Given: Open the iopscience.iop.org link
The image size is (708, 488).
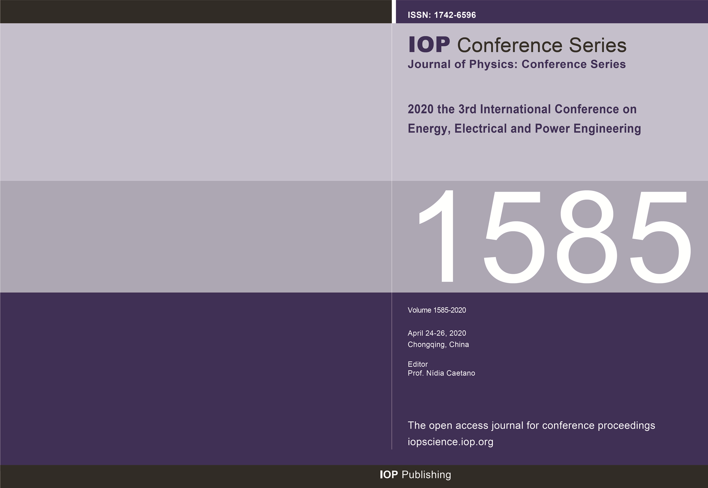Looking at the screenshot, I should (450, 442).
